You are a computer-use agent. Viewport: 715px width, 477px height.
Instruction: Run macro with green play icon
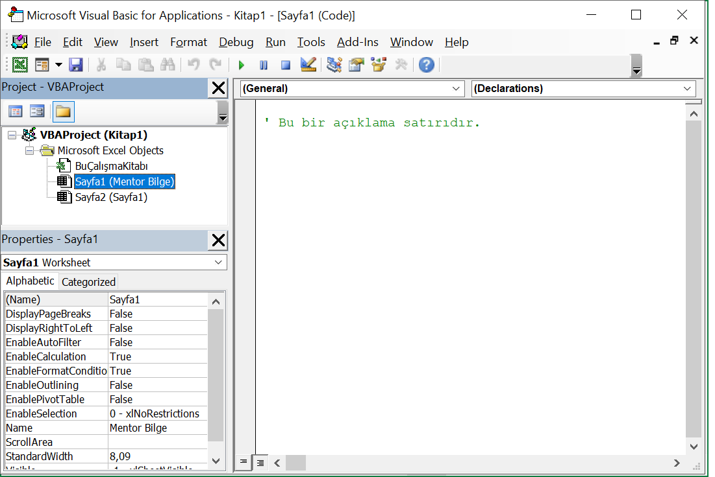242,65
